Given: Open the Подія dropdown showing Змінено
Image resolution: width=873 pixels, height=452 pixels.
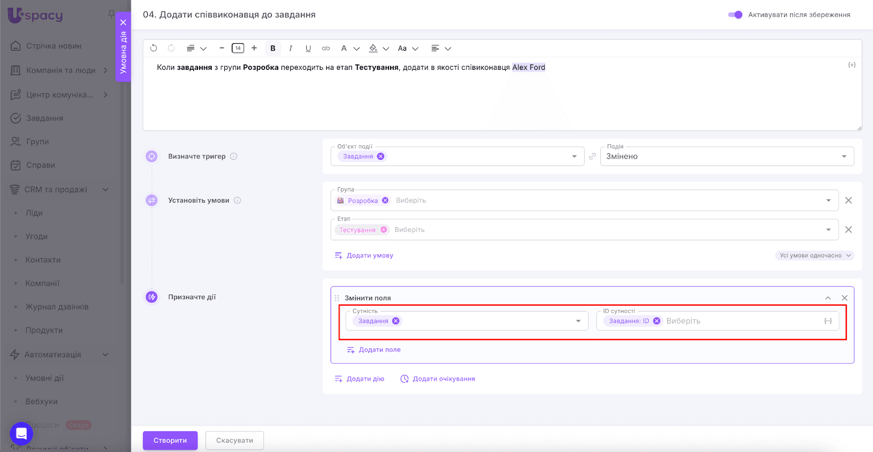Looking at the screenshot, I should tap(727, 157).
